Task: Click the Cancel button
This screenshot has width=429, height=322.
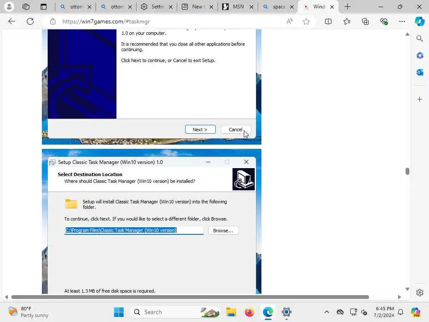Action: [x=235, y=130]
